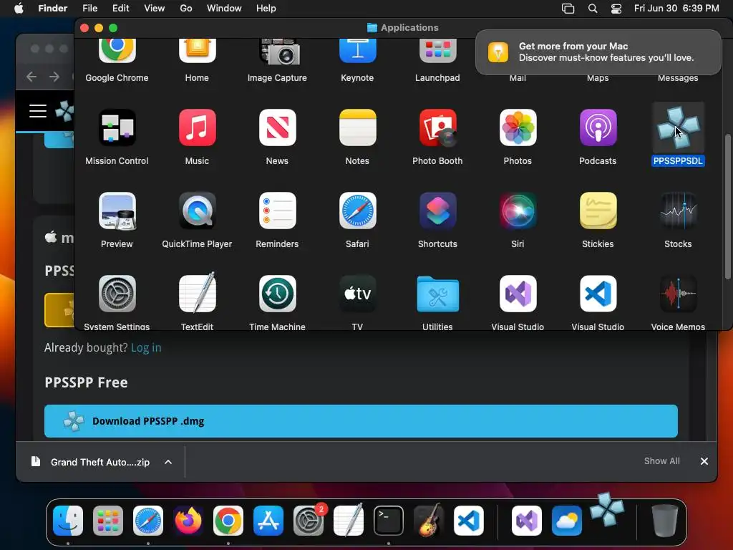Open the Stocks app icon
733x550 pixels.
(x=678, y=211)
